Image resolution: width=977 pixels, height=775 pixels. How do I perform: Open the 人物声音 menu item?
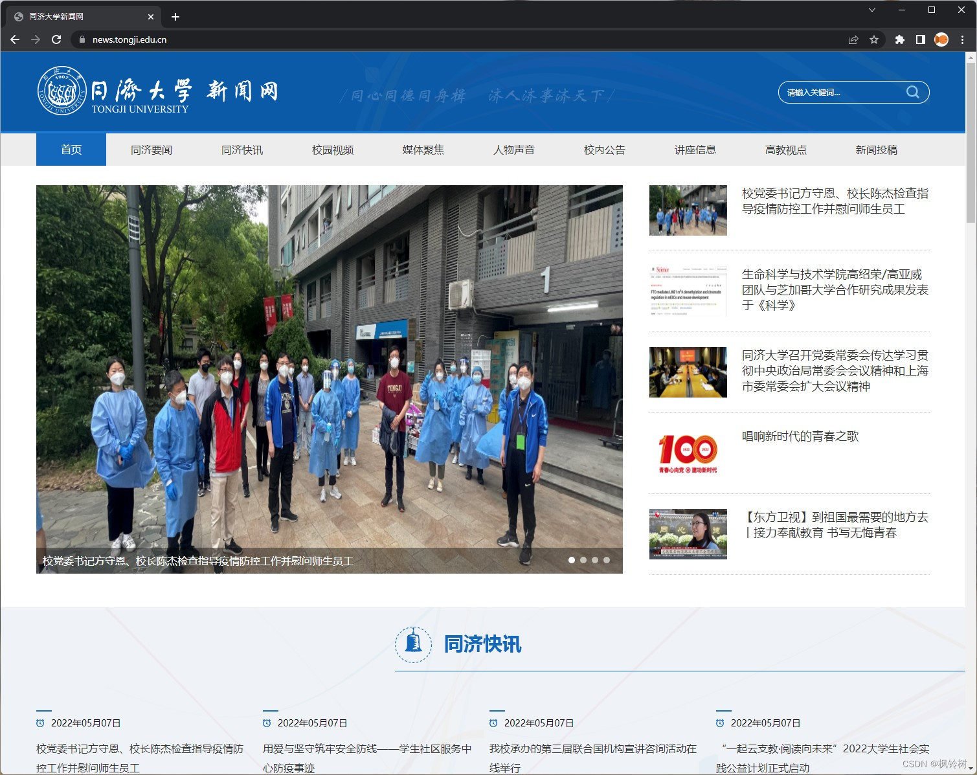coord(514,150)
